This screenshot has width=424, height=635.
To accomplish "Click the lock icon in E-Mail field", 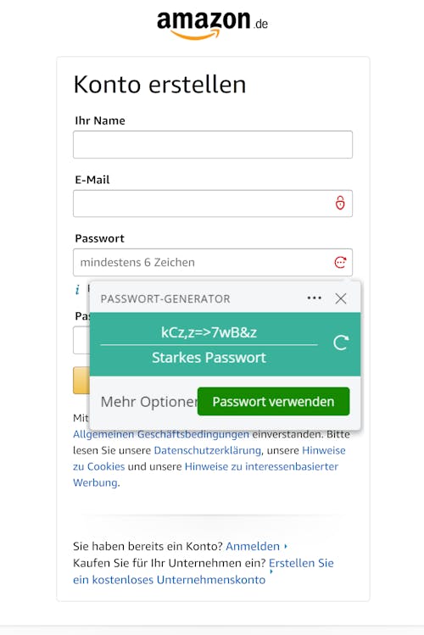I will (340, 203).
